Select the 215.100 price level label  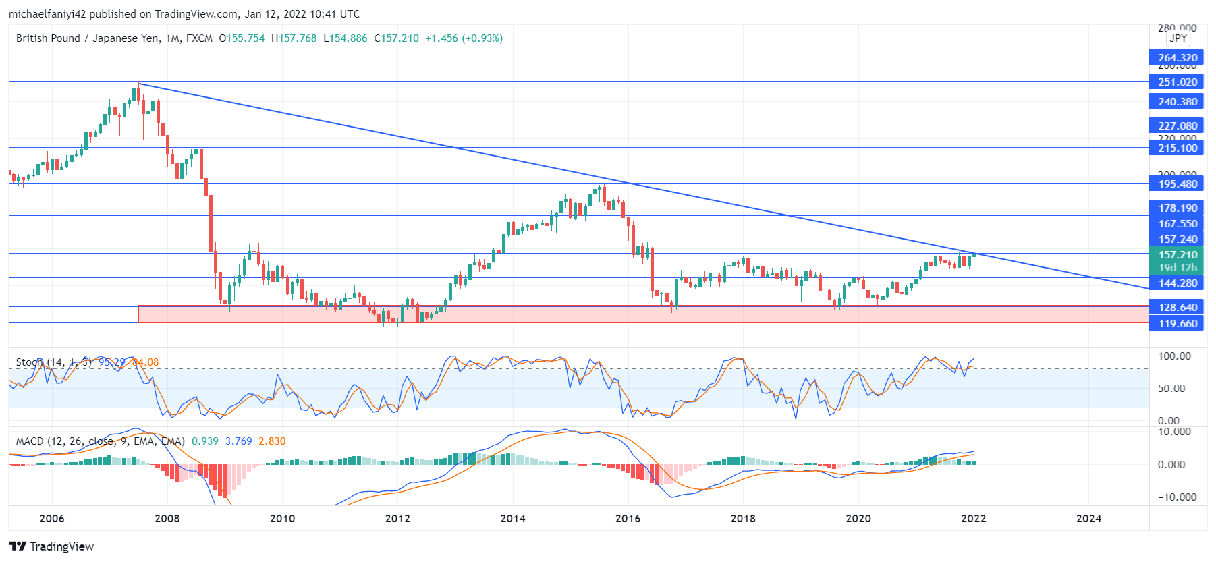[1176, 148]
